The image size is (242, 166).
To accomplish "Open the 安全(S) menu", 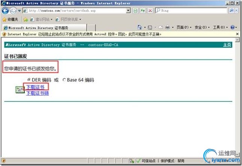I will coord(202,27).
